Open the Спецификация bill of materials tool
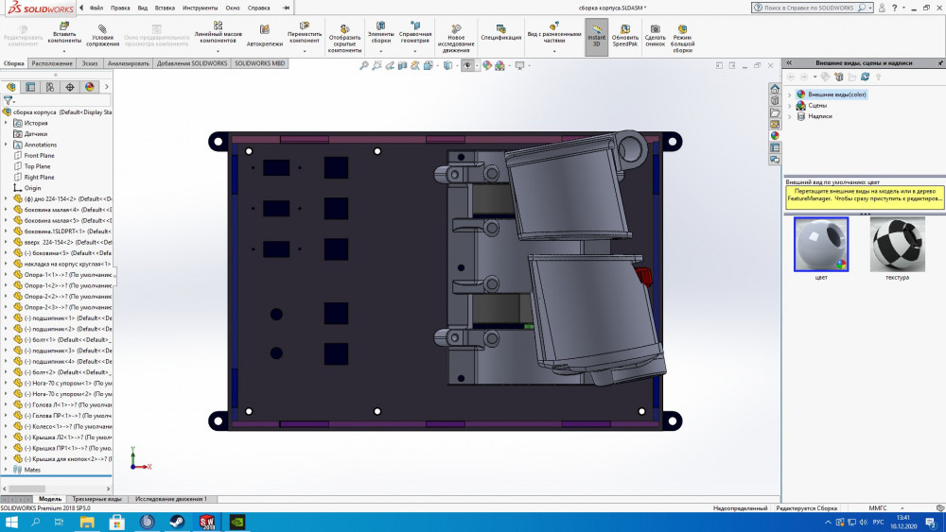The image size is (946, 532). (x=500, y=30)
